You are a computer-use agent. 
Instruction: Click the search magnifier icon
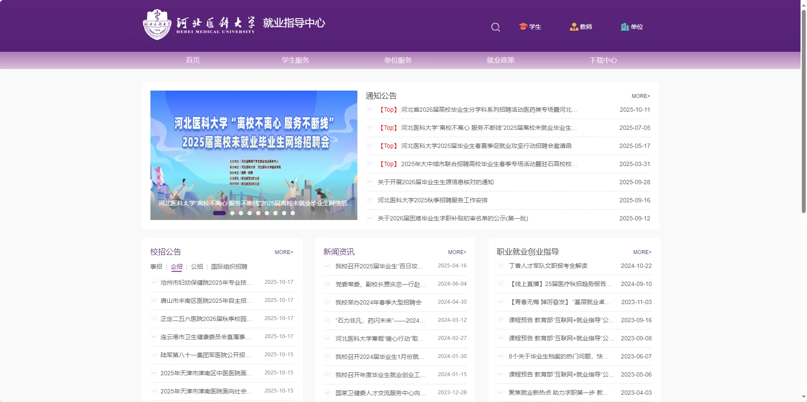[496, 27]
